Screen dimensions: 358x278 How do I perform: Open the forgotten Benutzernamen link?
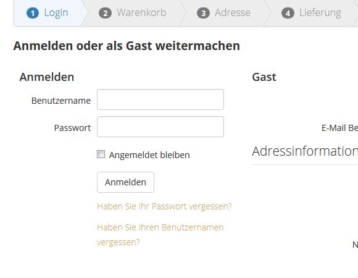point(160,235)
